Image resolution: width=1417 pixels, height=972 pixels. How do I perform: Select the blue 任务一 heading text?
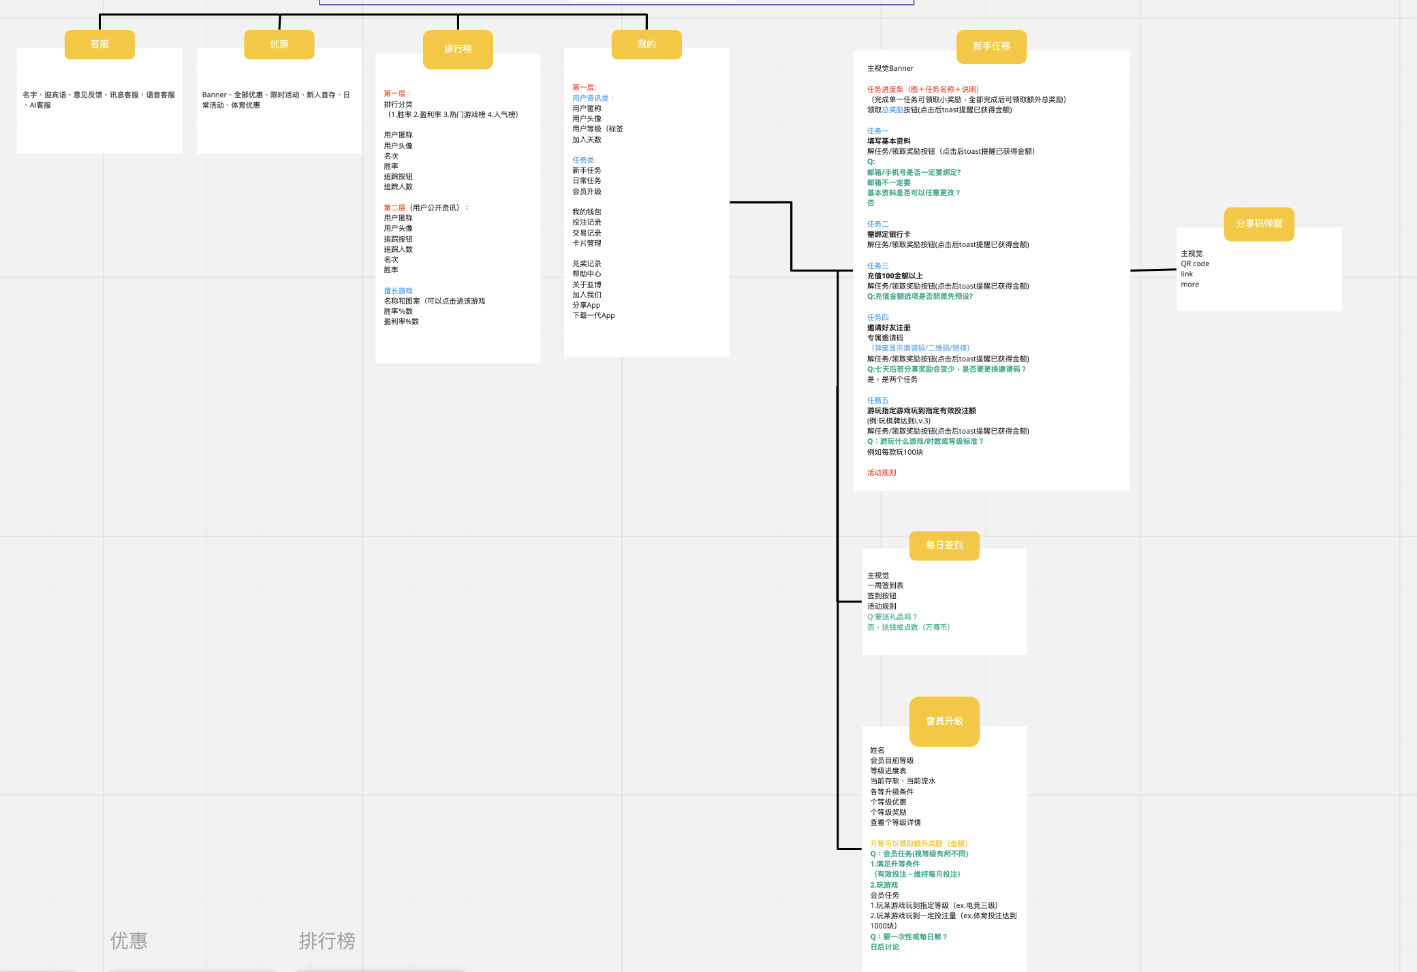pyautogui.click(x=877, y=131)
